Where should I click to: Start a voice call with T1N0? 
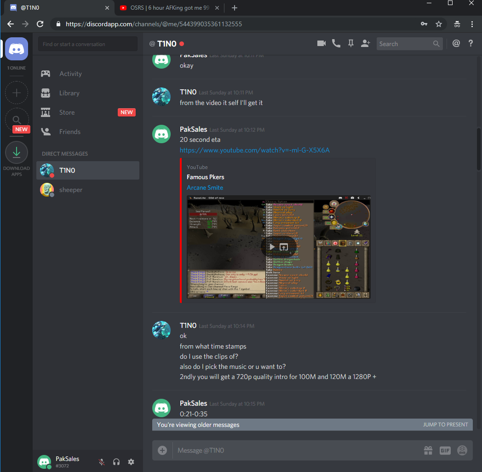(x=336, y=44)
